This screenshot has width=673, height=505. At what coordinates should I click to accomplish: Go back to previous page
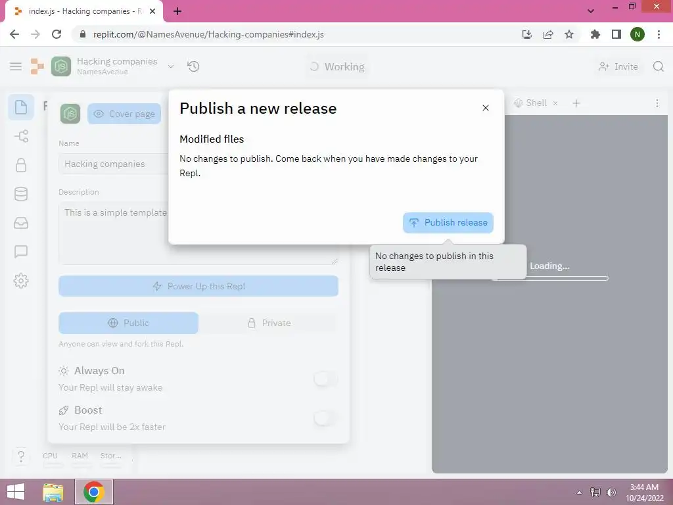pyautogui.click(x=14, y=34)
